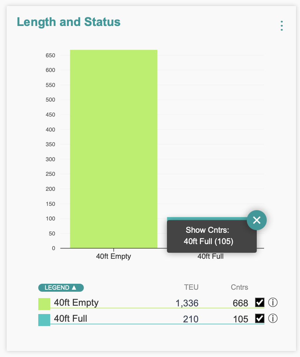Click the 40ft Empty x-axis label
Image resolution: width=300 pixels, height=357 pixels.
click(x=113, y=256)
